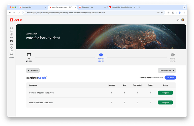
Task: Click the Saved column header
Action: pos(151,85)
